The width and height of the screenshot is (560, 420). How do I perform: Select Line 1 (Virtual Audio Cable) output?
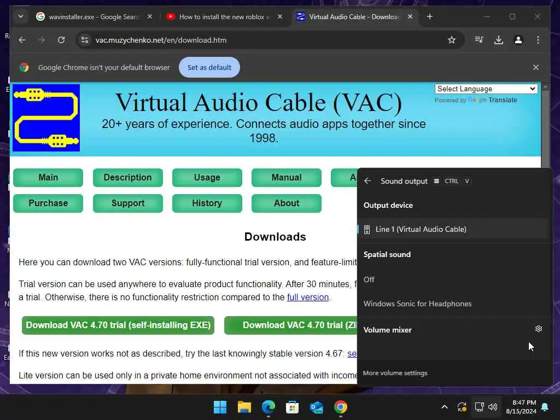coord(453,229)
